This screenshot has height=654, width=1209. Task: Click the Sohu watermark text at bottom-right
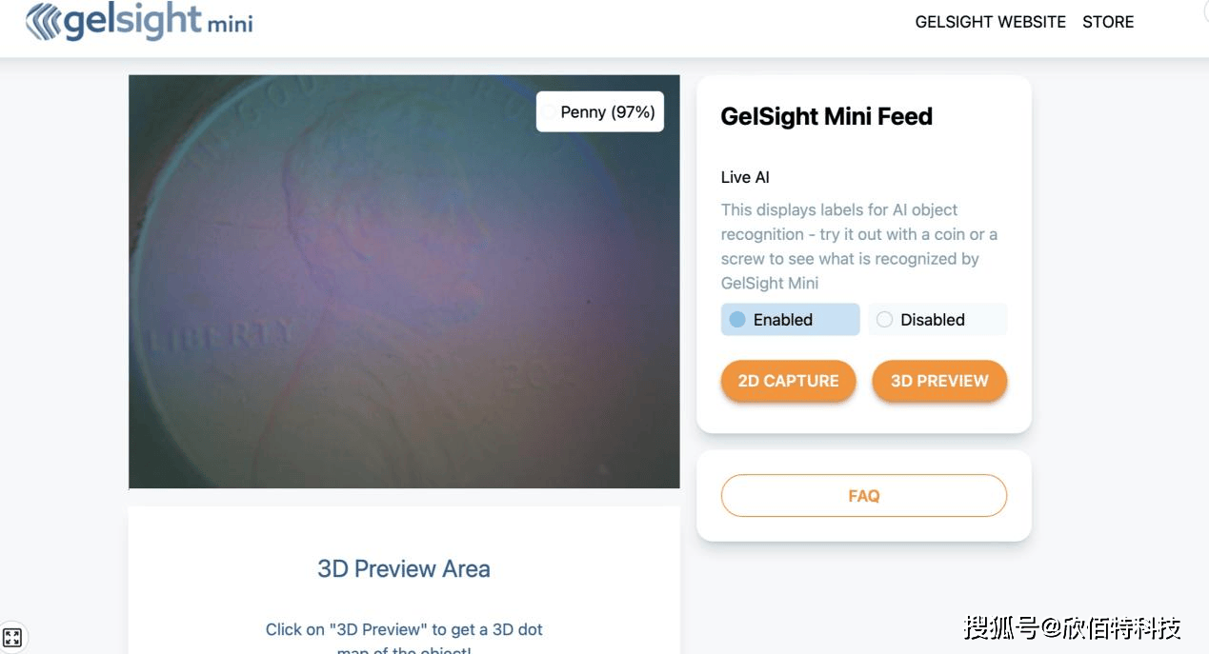pos(1072,628)
